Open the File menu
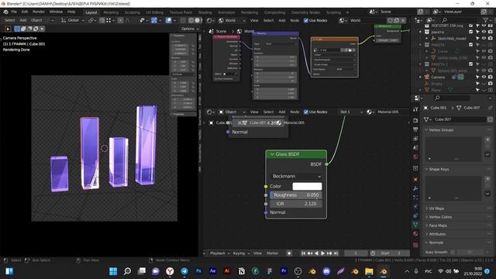Screen dimensions: 496x279 [14, 12]
